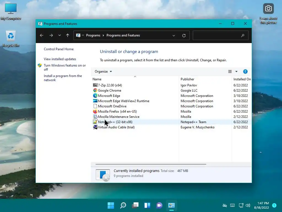The height and width of the screenshot is (212, 282).
Task: Click the installed programs disc thumbnail
Action: coord(103,175)
